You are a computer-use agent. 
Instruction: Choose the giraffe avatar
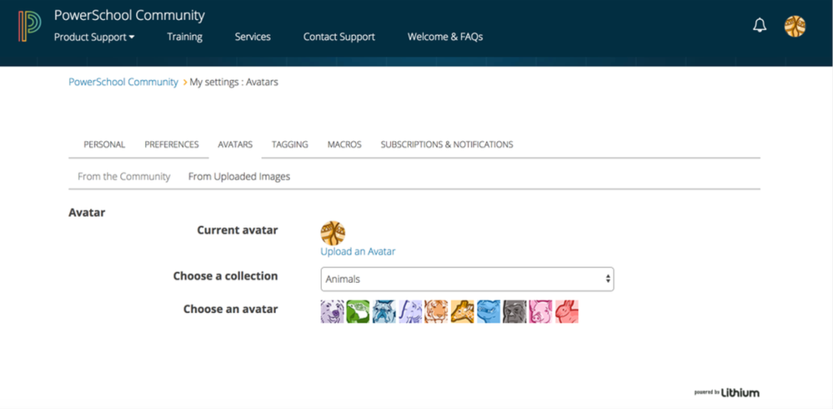(462, 311)
